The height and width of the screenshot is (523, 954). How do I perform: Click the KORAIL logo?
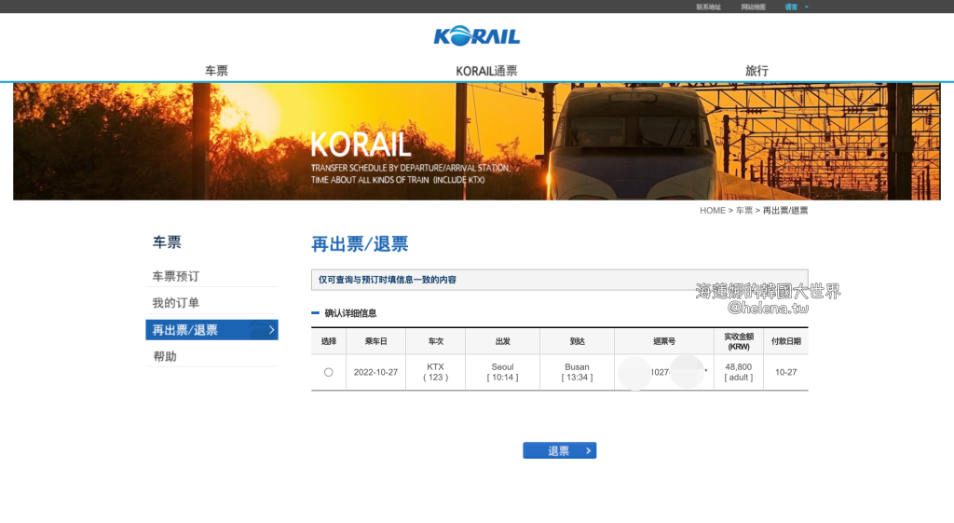coord(476,36)
